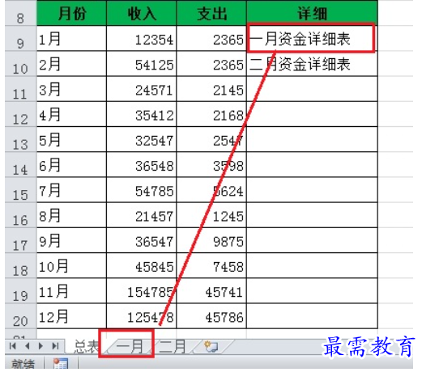Go to next sheet tab arrow

pos(40,346)
